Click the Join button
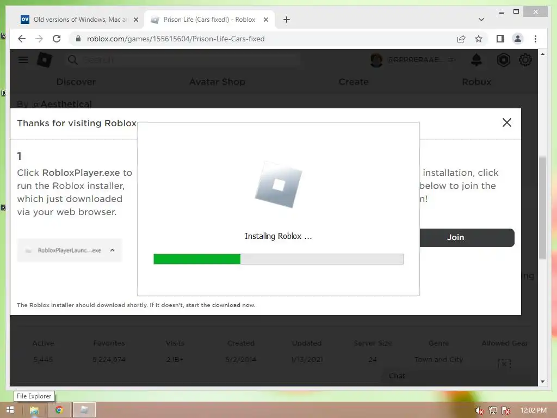 pyautogui.click(x=467, y=237)
